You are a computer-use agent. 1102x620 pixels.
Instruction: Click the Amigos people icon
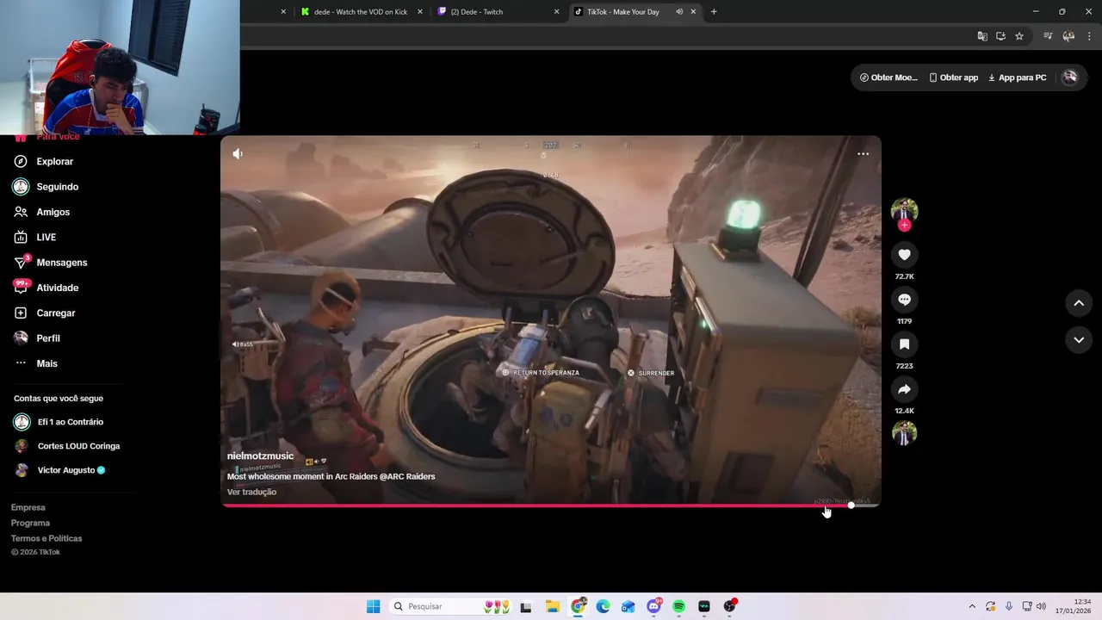tap(21, 212)
